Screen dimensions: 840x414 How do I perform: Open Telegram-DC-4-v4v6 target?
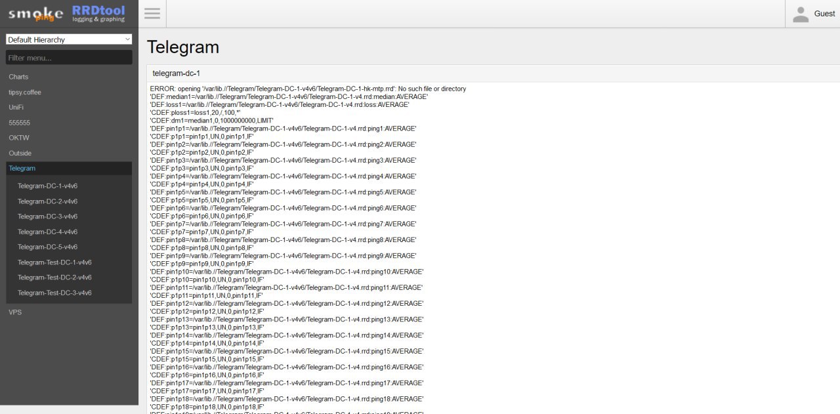coord(47,232)
